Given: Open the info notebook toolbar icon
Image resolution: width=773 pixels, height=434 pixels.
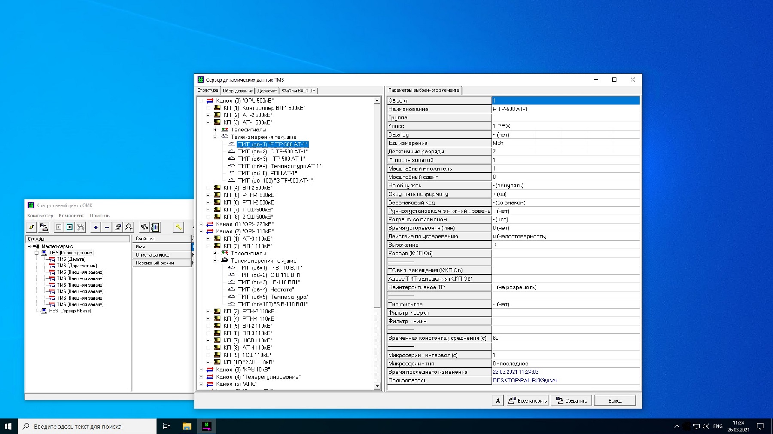Looking at the screenshot, I should pyautogui.click(x=155, y=227).
